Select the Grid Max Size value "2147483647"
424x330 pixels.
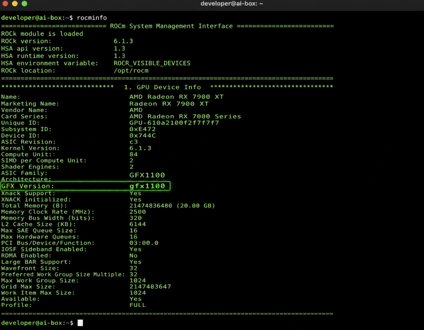point(150,286)
